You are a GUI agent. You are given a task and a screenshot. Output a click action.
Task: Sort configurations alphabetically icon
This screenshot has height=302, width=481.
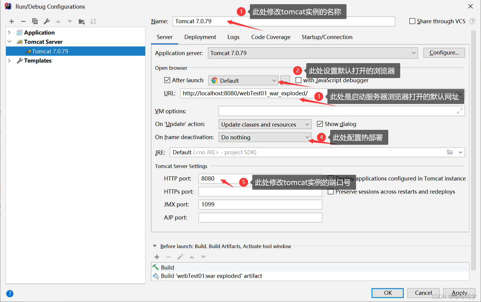coord(93,21)
